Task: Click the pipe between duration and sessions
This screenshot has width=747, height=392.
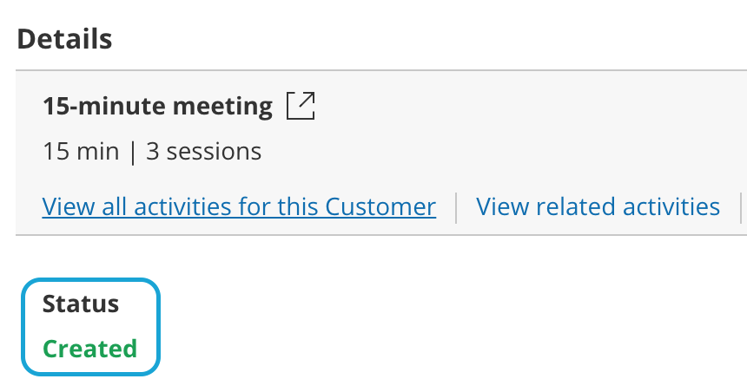Action: [x=133, y=152]
